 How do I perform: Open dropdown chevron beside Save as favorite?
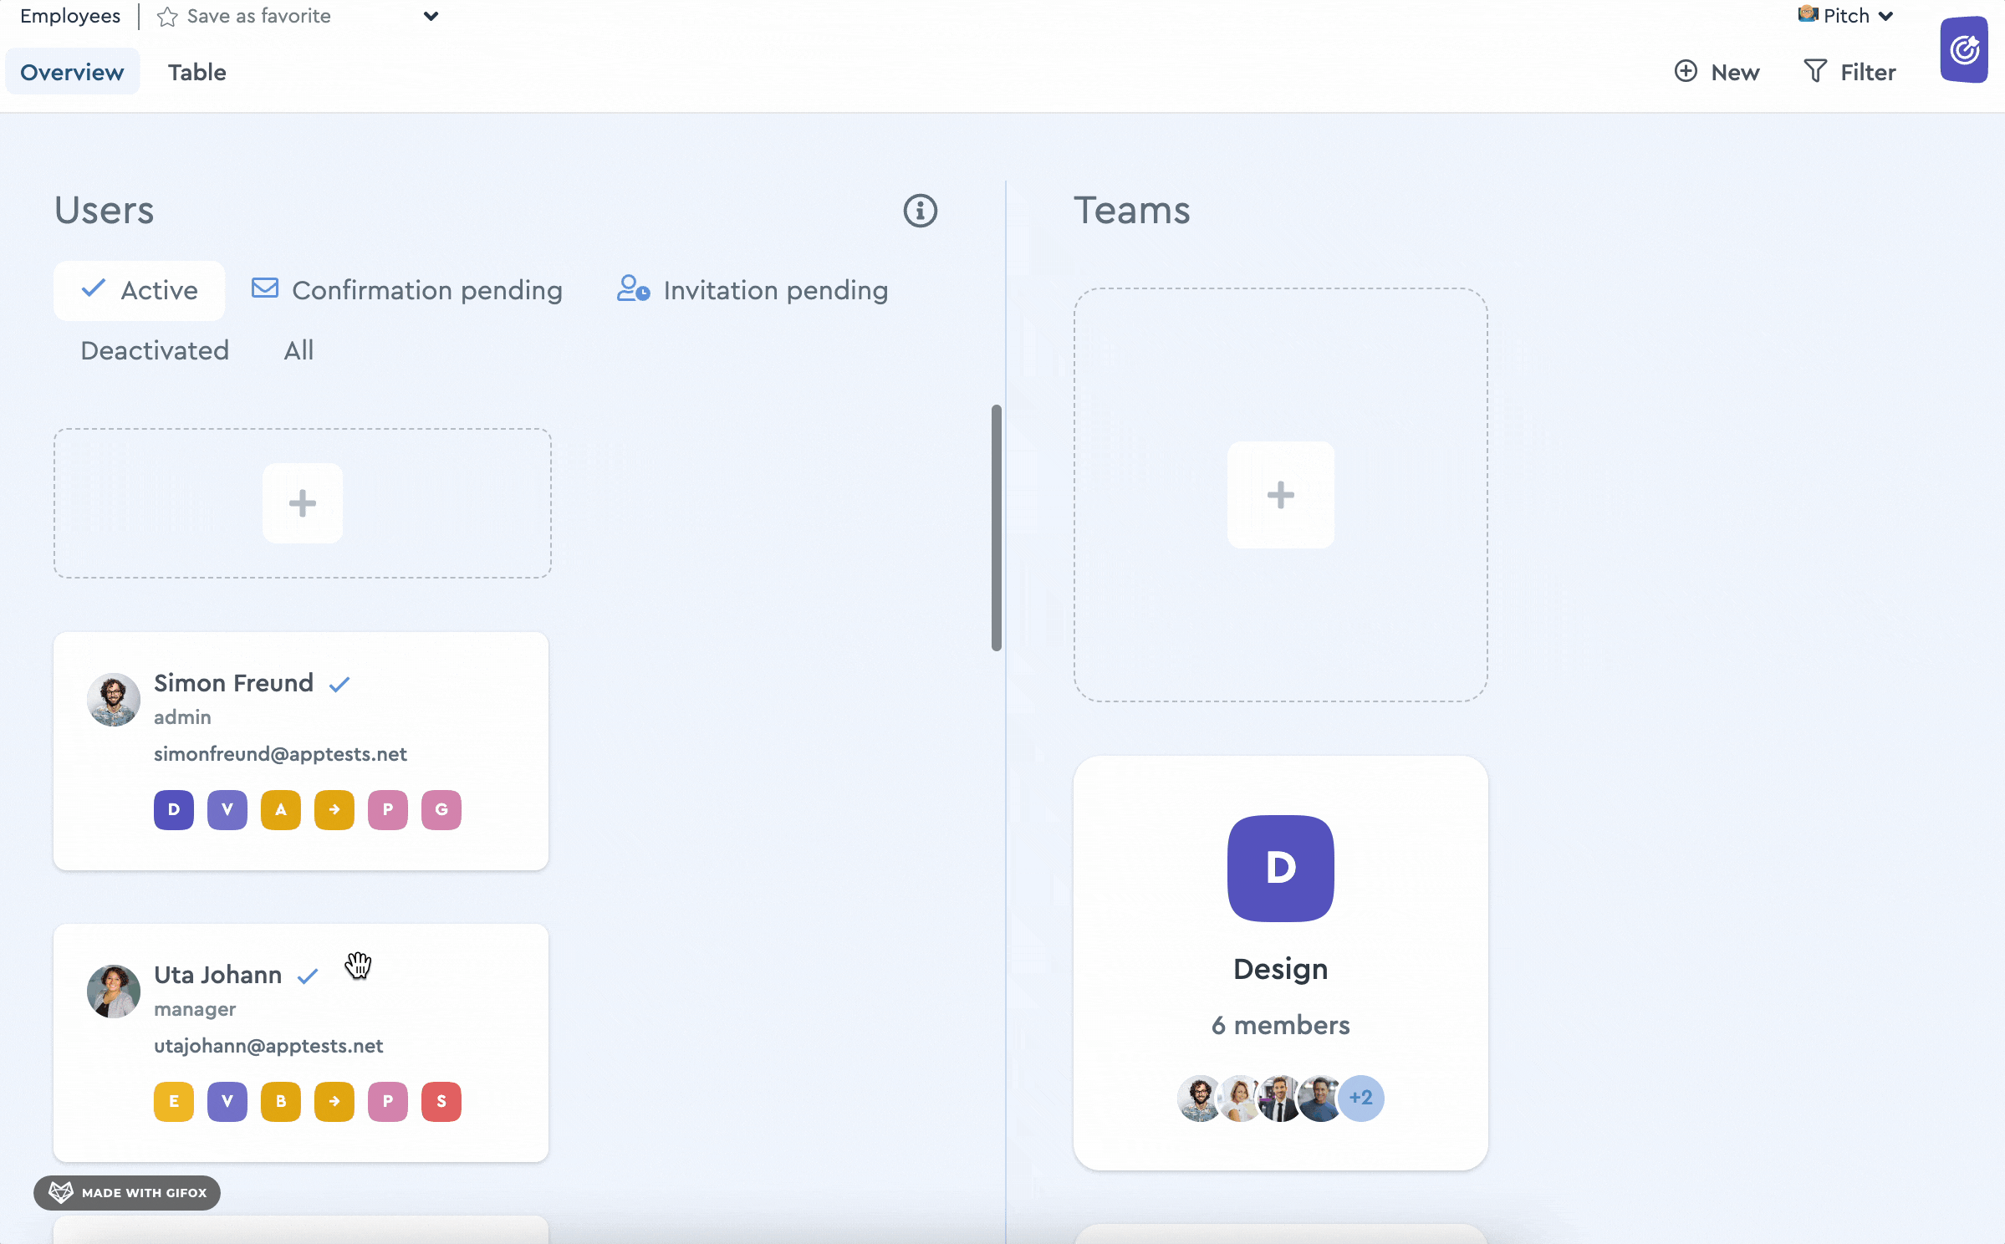coord(431,16)
